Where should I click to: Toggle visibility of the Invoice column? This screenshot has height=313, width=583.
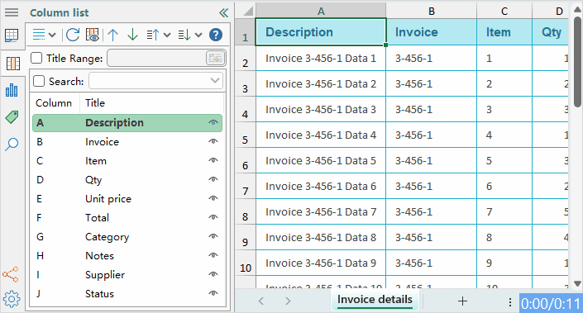[x=213, y=141]
